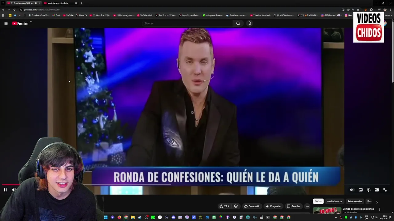Open Combo de chistes a pizzerias video

358,209
